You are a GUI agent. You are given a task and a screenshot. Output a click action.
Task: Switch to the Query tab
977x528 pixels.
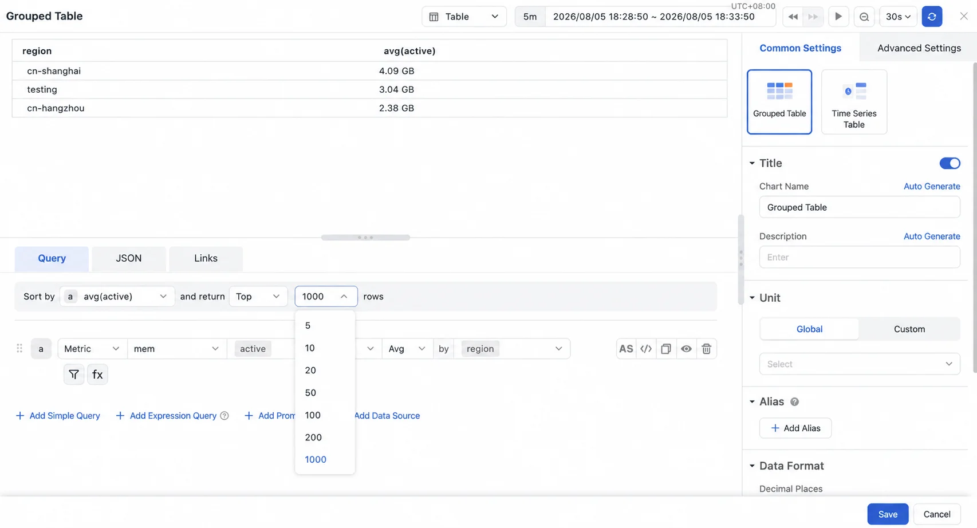(x=52, y=259)
